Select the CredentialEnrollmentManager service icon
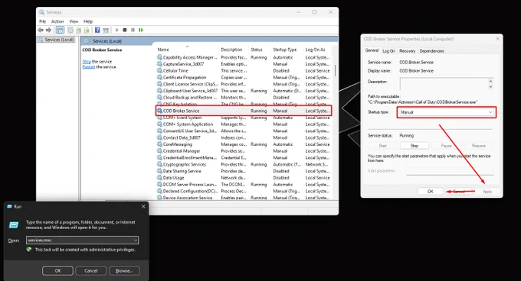The width and height of the screenshot is (521, 281). coord(159,157)
